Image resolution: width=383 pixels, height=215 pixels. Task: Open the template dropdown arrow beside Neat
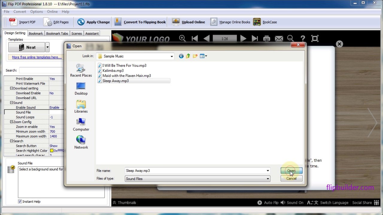[47, 47]
